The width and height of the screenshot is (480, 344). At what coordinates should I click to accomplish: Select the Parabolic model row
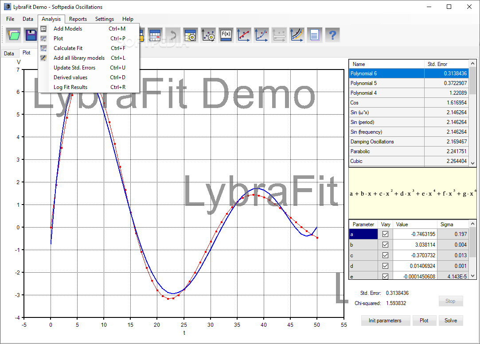pos(409,152)
